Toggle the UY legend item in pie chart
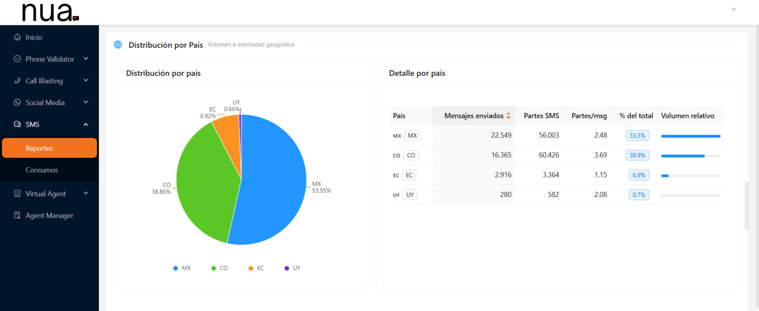Viewport: 759px width, 311px height. [293, 268]
